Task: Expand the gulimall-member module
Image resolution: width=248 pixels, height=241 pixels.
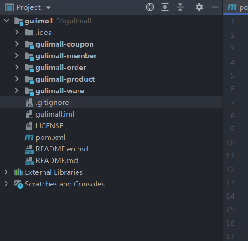Action: click(x=17, y=55)
